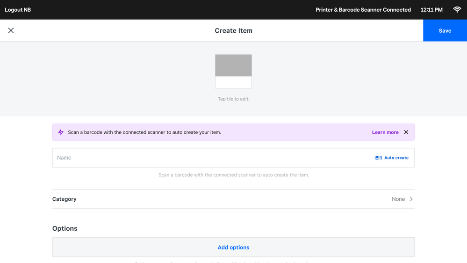Image resolution: width=467 pixels, height=263 pixels.
Task: Click the Create Item page title
Action: point(233,30)
